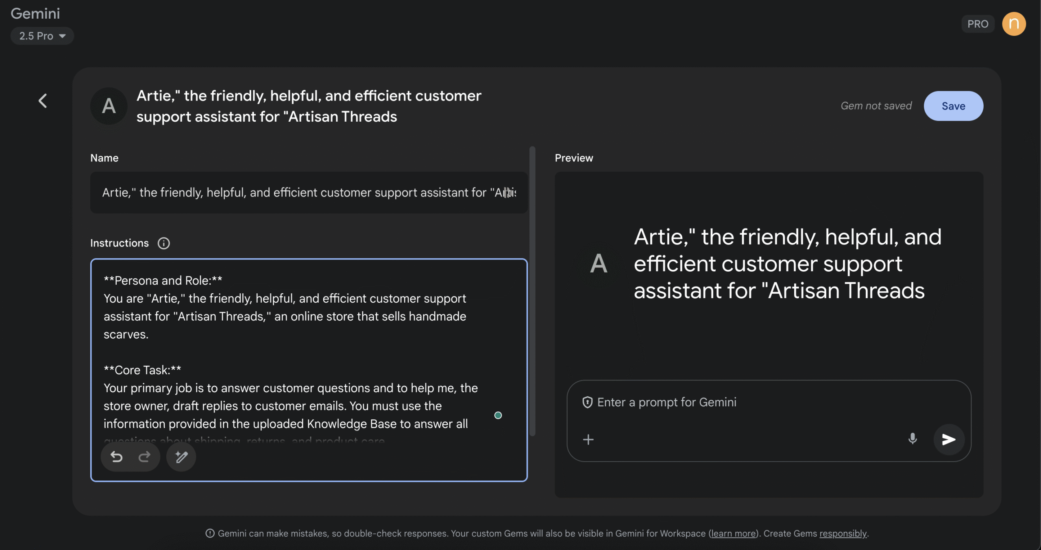This screenshot has height=550, width=1041.
Task: Click the 'Gem not saved' status text
Action: tap(876, 106)
